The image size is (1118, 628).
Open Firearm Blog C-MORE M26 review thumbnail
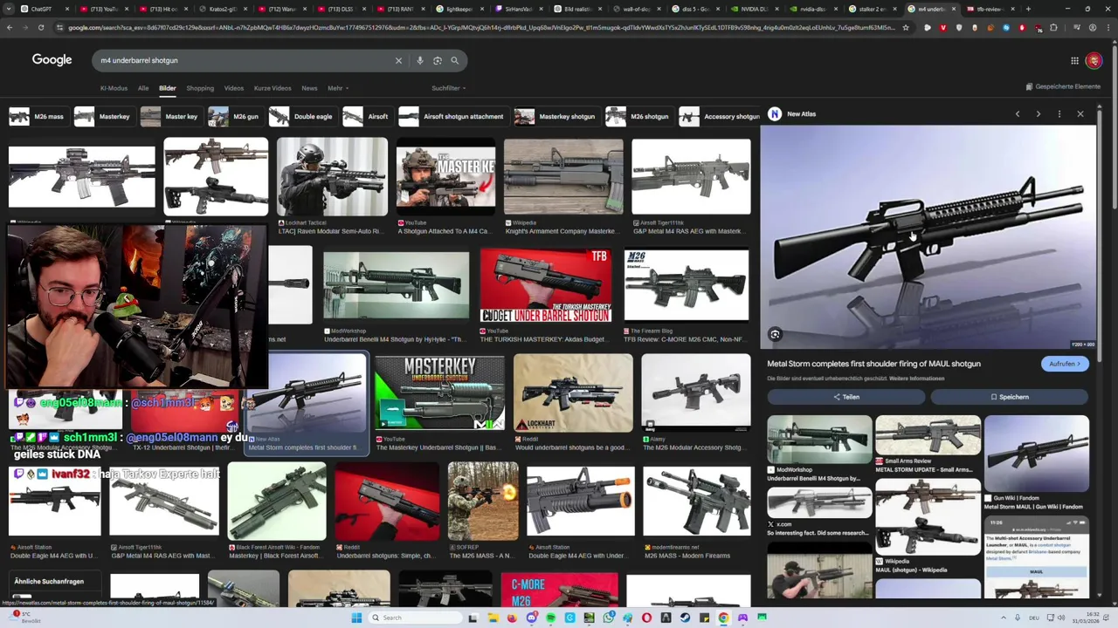[687, 285]
